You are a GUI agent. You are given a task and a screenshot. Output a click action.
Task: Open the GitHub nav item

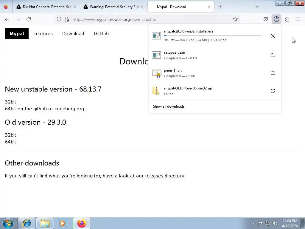click(101, 33)
